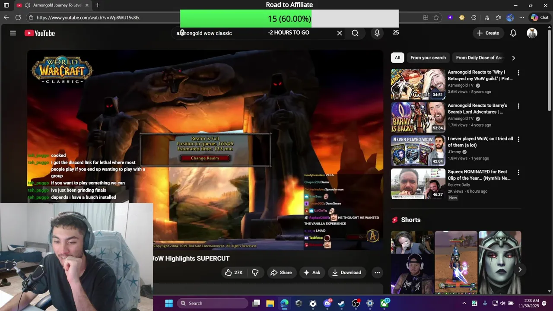Open browser extensions puzzle icon
The height and width of the screenshot is (311, 553).
click(474, 18)
